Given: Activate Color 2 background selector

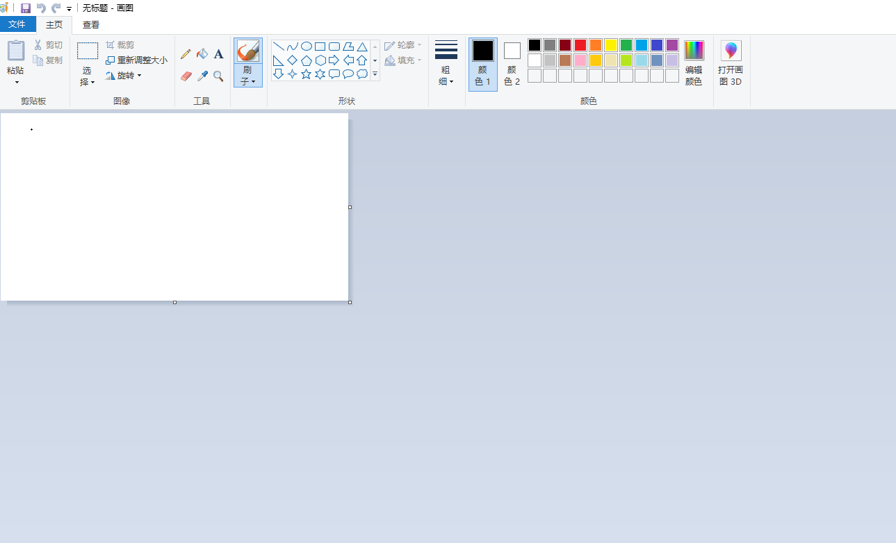Looking at the screenshot, I should (512, 64).
